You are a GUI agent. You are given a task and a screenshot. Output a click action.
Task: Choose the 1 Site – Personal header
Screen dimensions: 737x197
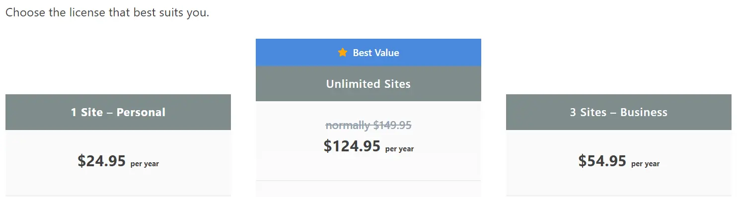tap(118, 112)
